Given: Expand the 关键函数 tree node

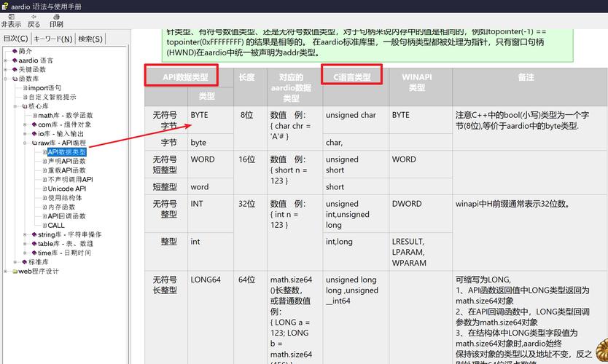Looking at the screenshot, I should 5,70.
